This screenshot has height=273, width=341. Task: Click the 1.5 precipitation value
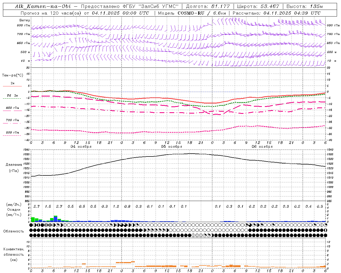coord(48,207)
